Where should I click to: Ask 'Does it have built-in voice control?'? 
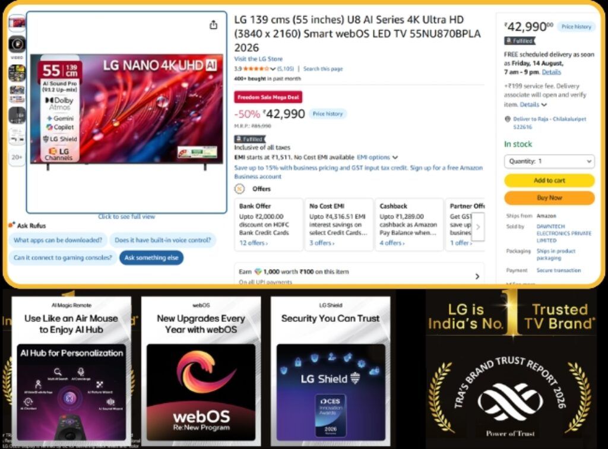point(163,240)
